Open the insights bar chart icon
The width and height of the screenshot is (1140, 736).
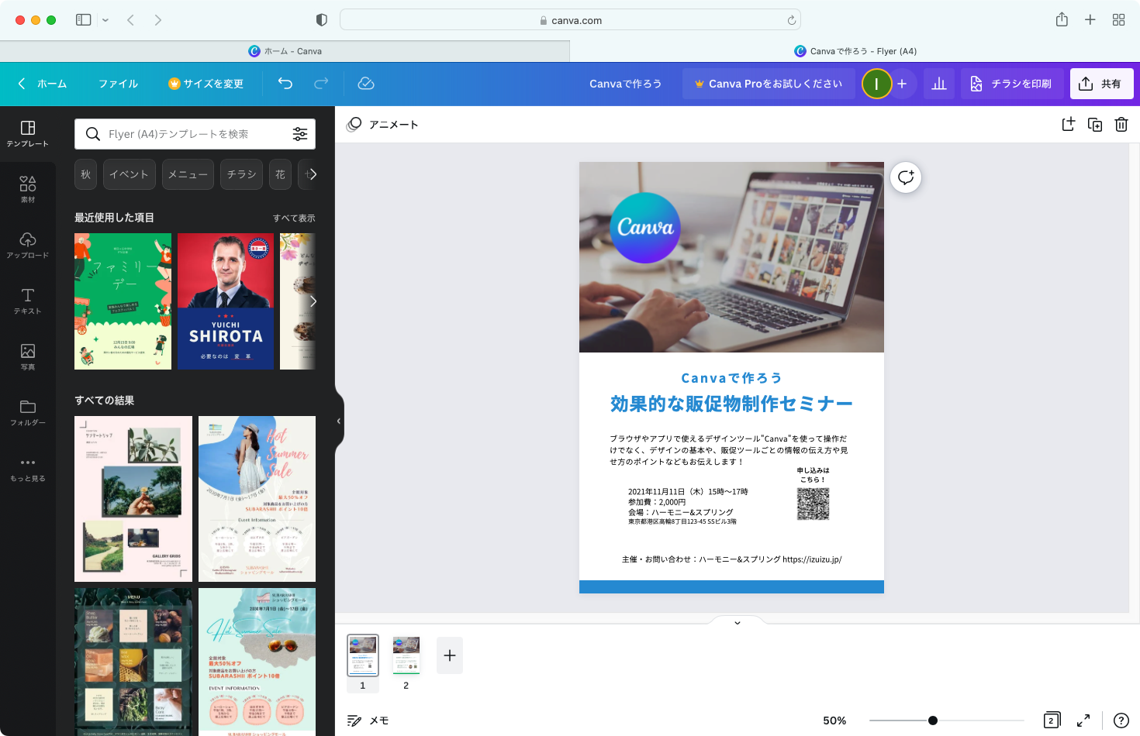(x=939, y=84)
